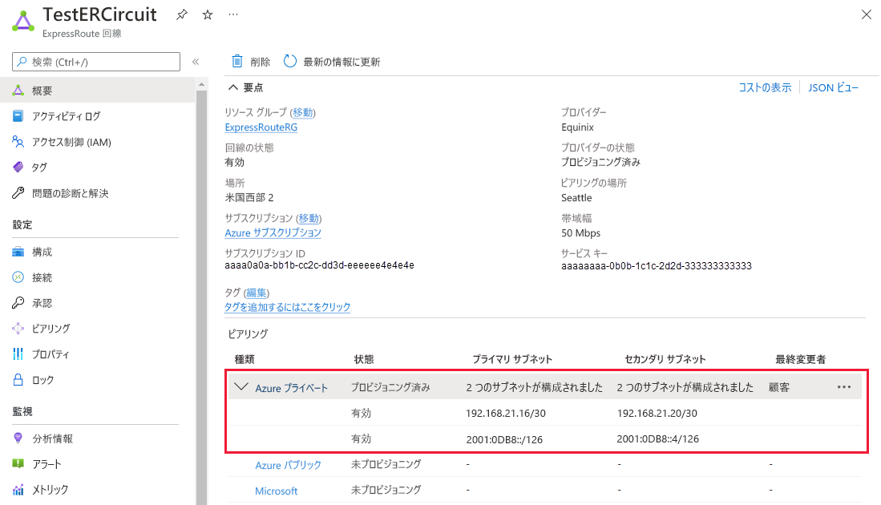Click the sidebar vertical scrollbar thumb
The height and width of the screenshot is (505, 881).
[x=202, y=297]
